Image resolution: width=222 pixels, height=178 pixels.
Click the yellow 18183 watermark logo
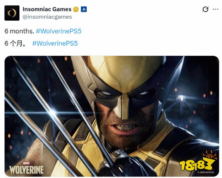[197, 162]
